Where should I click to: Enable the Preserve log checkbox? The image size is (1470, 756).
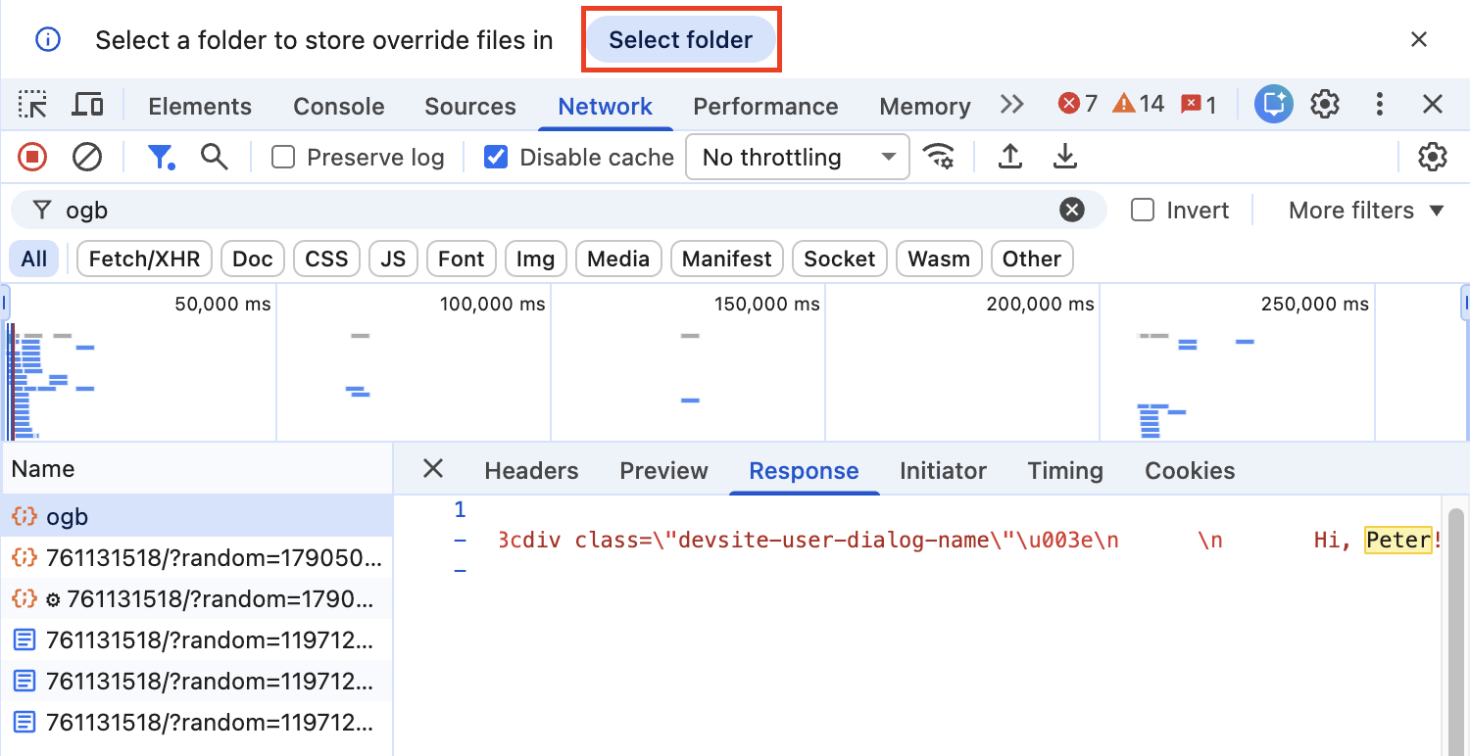pos(283,157)
